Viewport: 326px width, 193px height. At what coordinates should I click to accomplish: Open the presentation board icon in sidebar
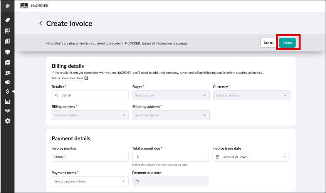pyautogui.click(x=7, y=52)
